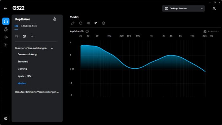Delete the Media preset with trash icon

click(x=103, y=23)
